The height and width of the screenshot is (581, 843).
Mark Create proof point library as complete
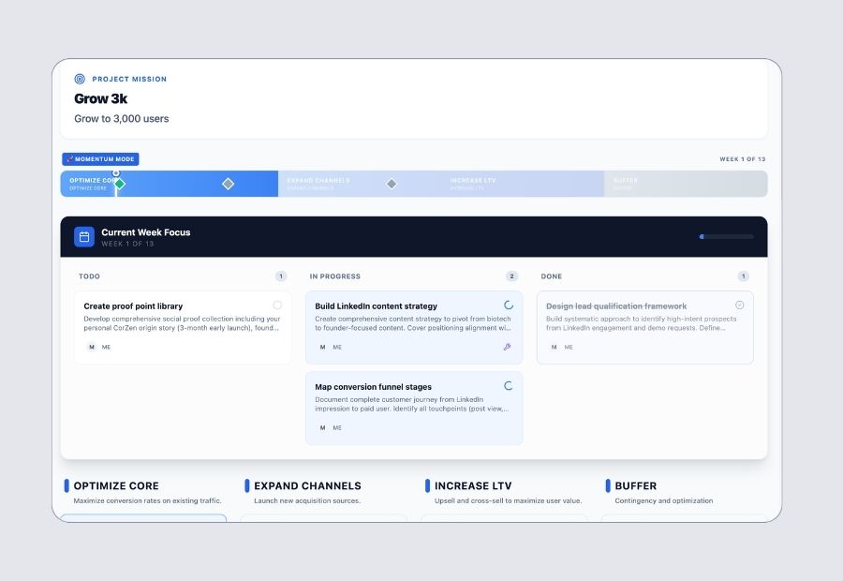point(277,305)
